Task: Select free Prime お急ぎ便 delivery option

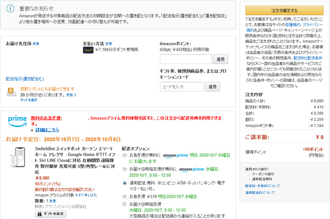Action: click(126, 156)
